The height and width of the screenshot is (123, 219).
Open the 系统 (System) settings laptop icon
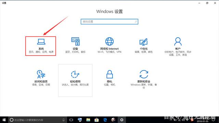[41, 42]
